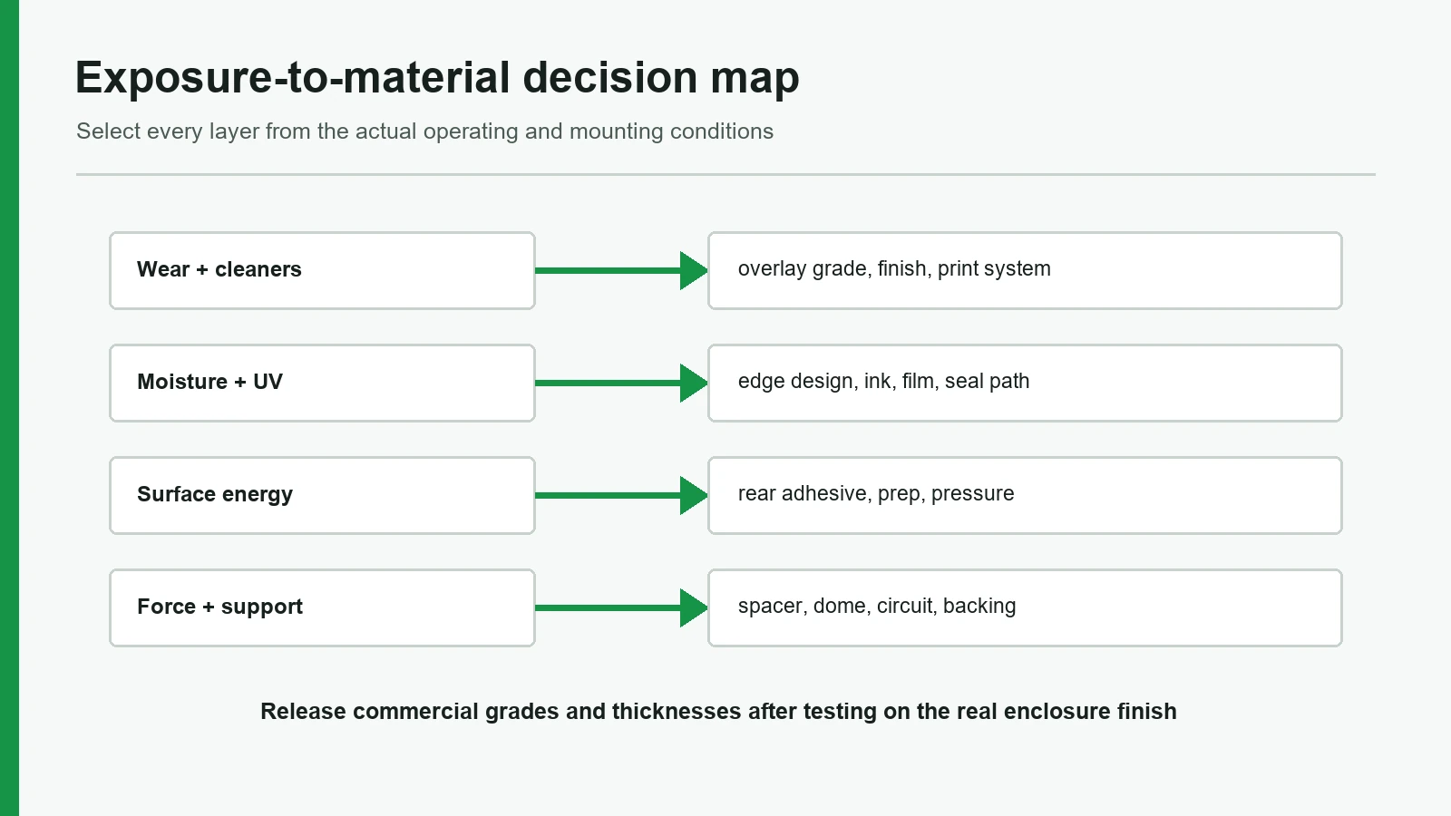Image resolution: width=1451 pixels, height=816 pixels.
Task: Select the Wear + cleaners box
Action: [x=322, y=270]
